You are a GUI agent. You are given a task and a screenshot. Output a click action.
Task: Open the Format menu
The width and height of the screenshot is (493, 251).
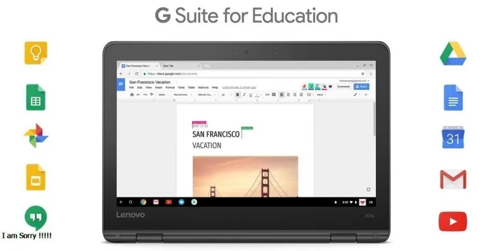(170, 88)
